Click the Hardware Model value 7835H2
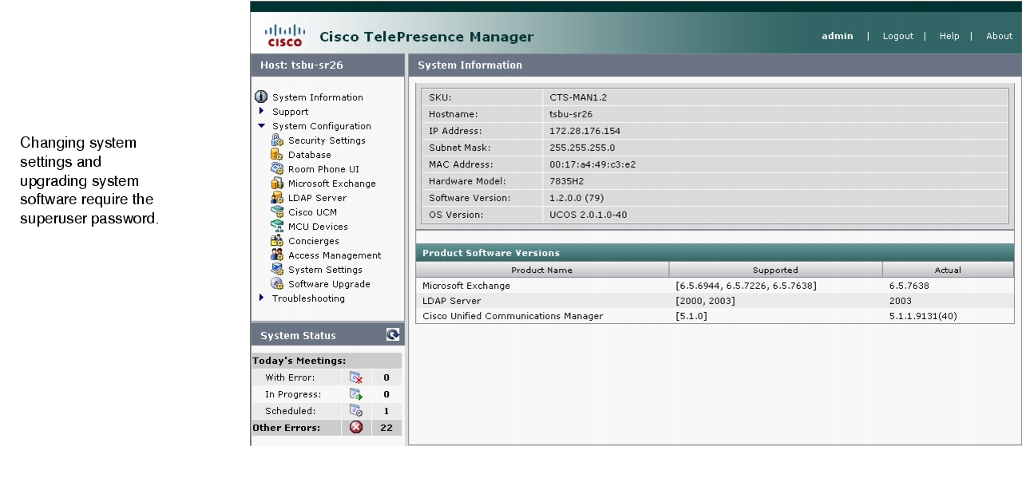 pos(566,181)
